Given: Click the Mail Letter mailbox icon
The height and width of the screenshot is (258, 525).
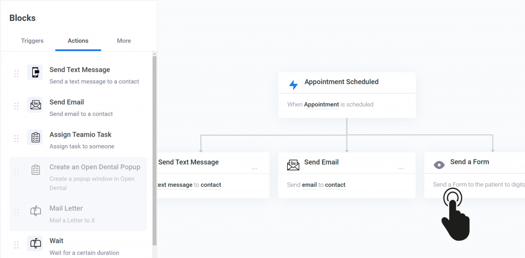Looking at the screenshot, I should (35, 211).
